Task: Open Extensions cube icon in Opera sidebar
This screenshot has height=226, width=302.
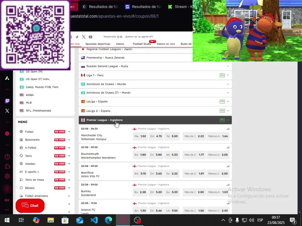Action: tap(7, 166)
